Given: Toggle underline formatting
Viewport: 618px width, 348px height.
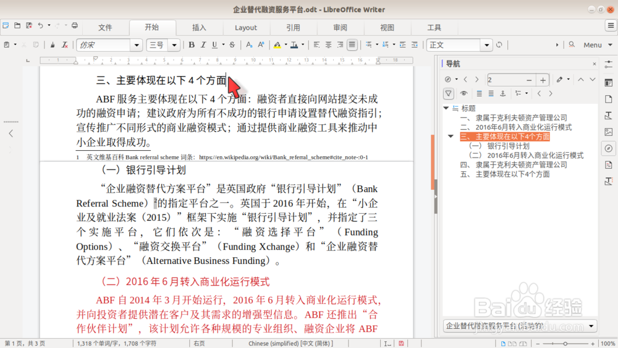Looking at the screenshot, I should tap(214, 45).
